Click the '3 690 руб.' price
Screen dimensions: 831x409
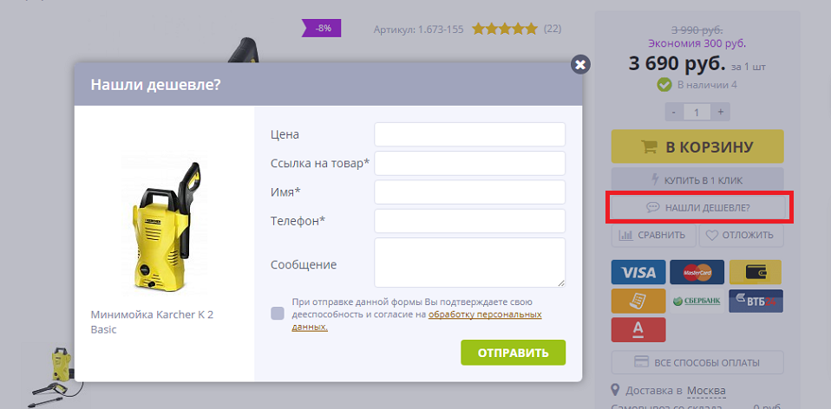[677, 63]
